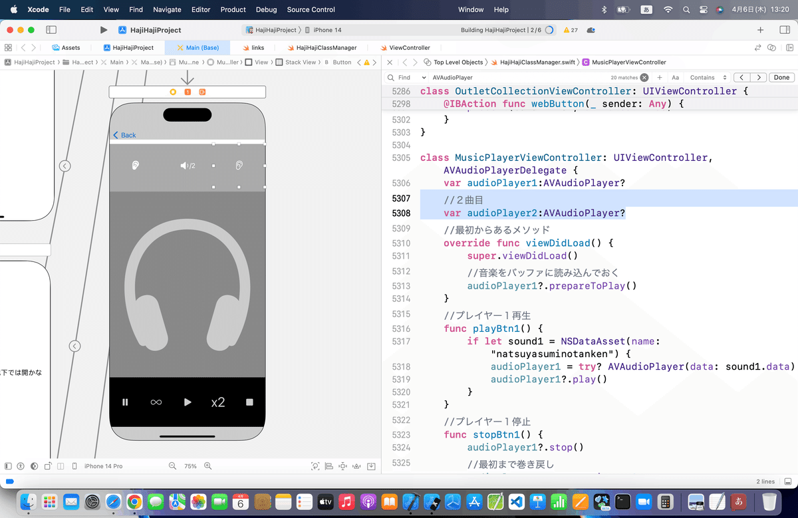Add a search pattern with the plus button
Screen dimensions: 798x518
pos(660,78)
